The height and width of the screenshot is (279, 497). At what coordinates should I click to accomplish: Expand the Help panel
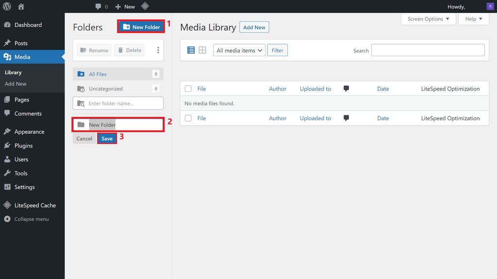coord(473,19)
